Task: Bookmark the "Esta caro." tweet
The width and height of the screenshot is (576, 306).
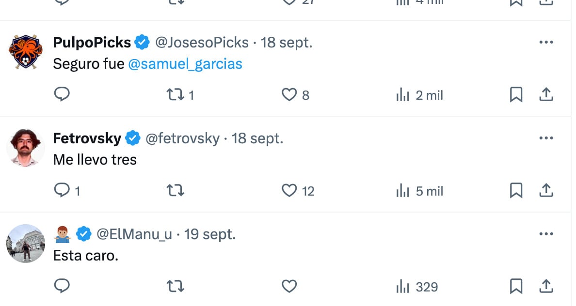Action: [516, 287]
